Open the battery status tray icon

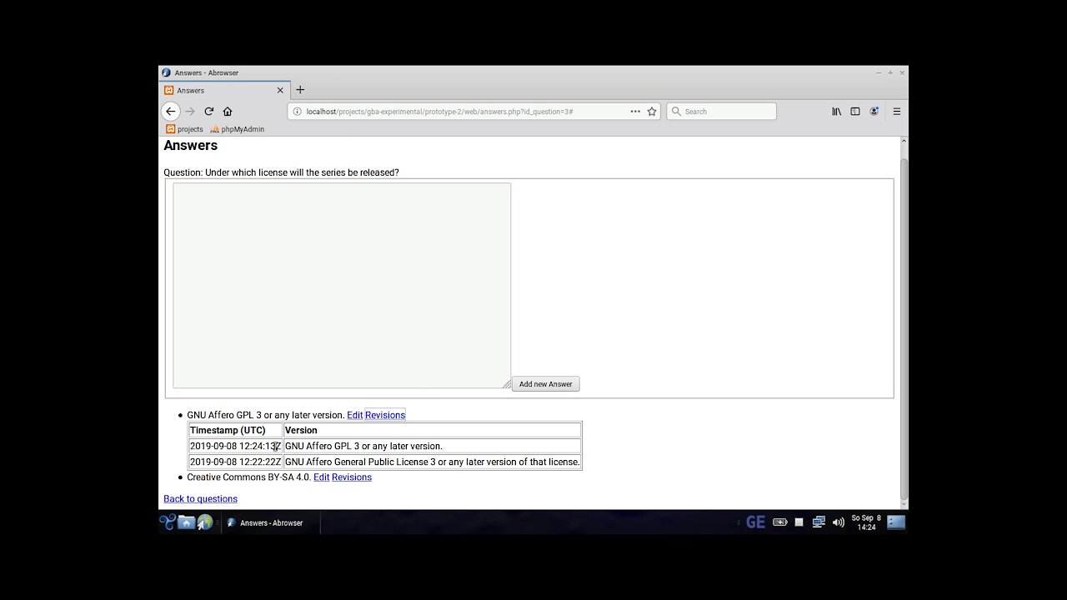point(780,522)
